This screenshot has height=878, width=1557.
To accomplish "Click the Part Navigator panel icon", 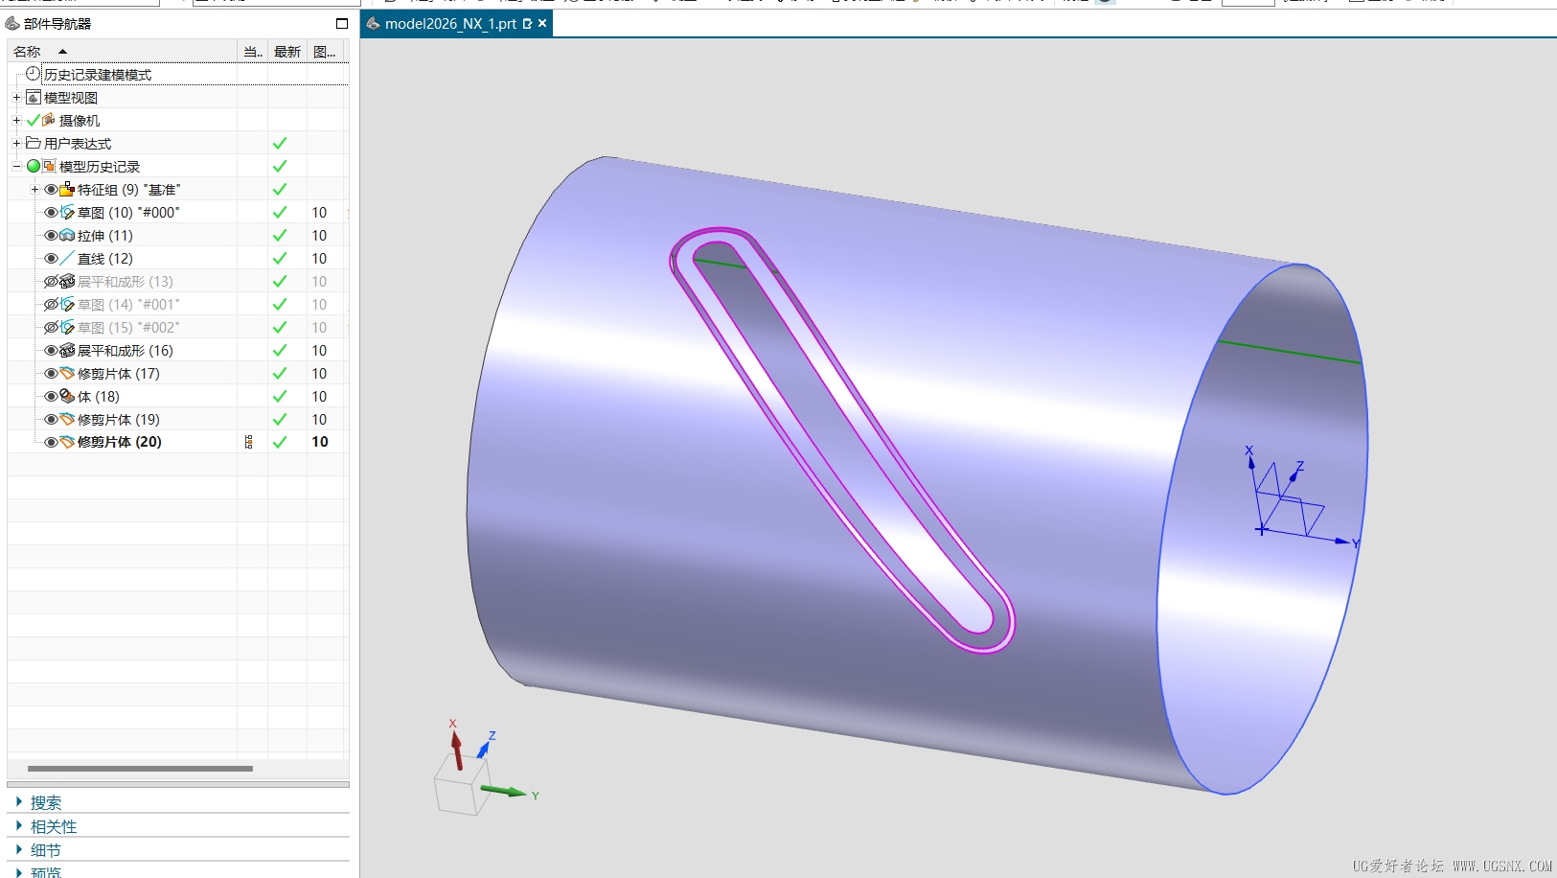I will pos(12,23).
